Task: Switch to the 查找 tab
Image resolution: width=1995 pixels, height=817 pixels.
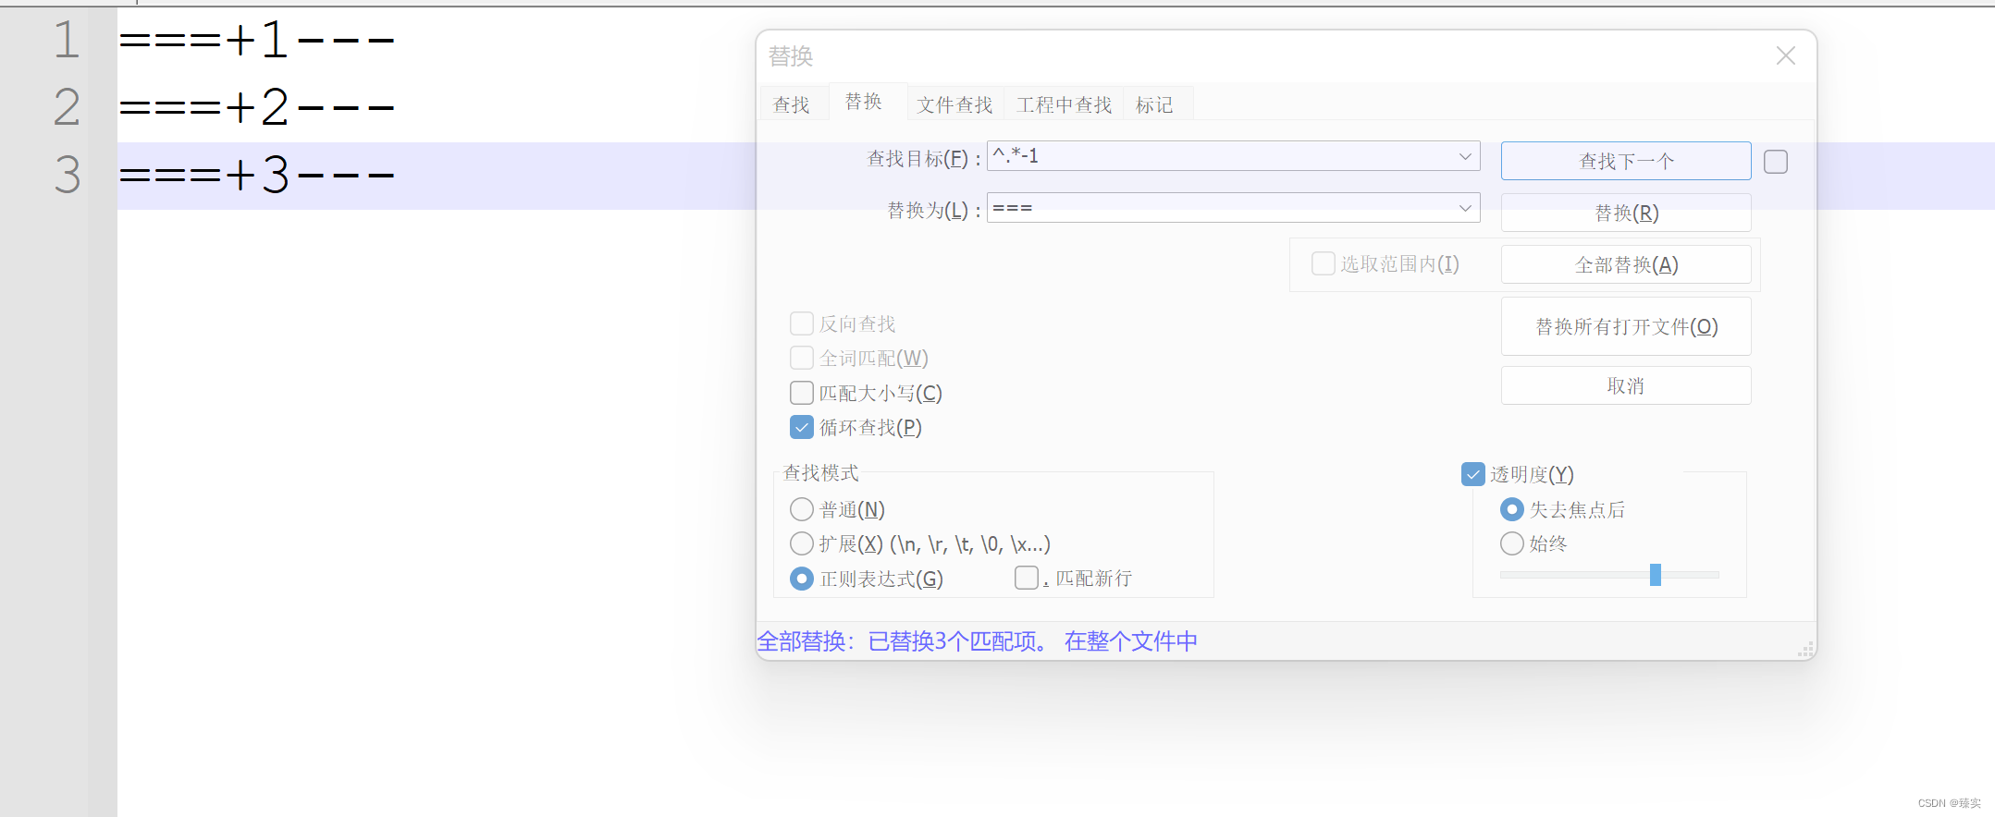Action: [x=792, y=104]
